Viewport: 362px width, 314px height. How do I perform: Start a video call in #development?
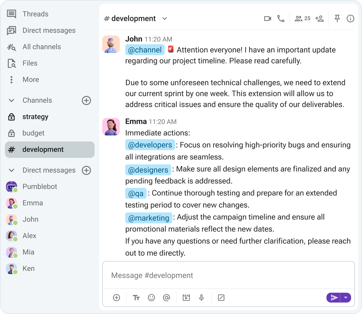click(267, 19)
